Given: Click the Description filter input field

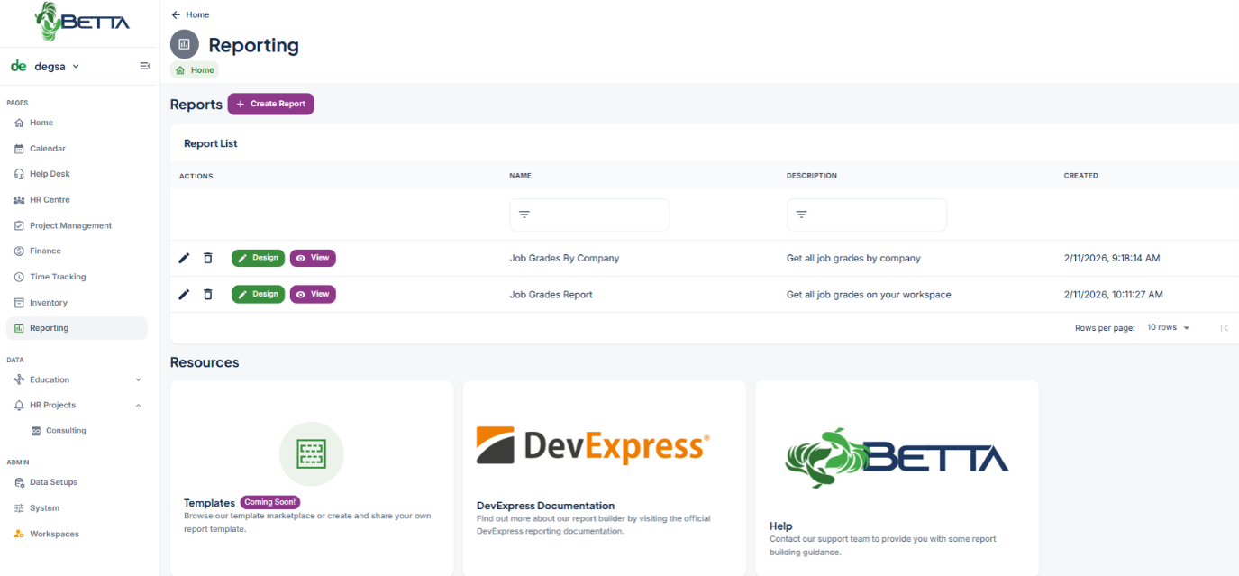Looking at the screenshot, I should [866, 215].
